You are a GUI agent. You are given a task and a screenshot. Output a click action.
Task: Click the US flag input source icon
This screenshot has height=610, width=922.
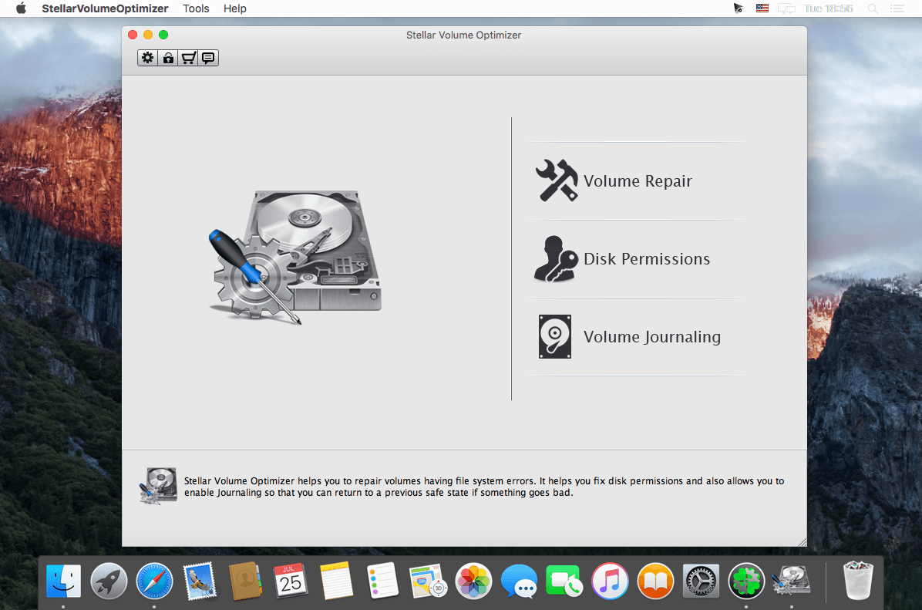coord(762,8)
